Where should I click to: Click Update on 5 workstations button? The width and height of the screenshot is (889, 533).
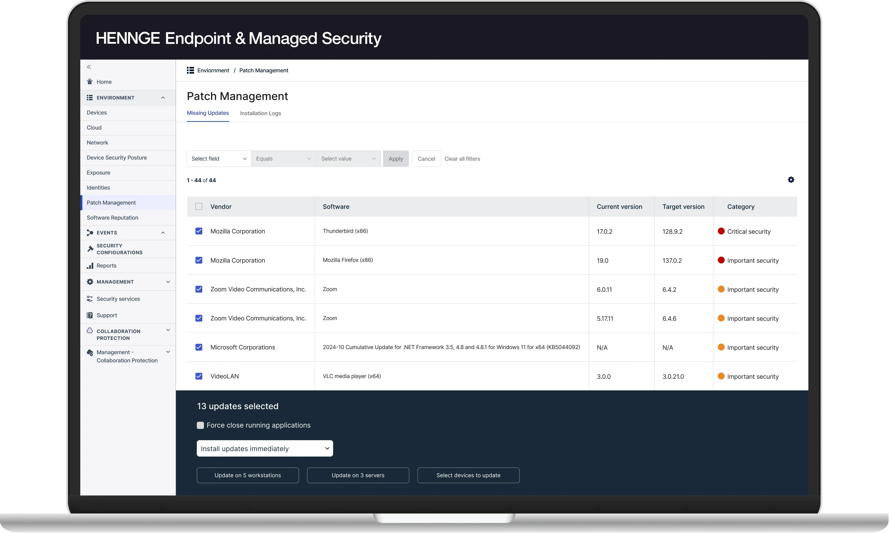[247, 475]
